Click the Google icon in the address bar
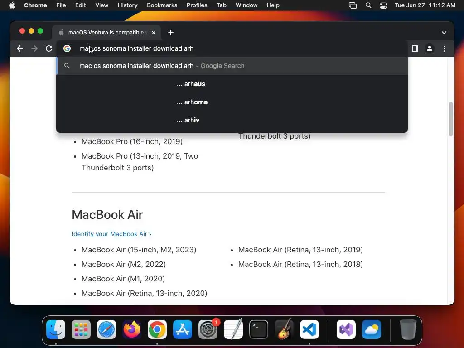The height and width of the screenshot is (348, 464). 67,48
